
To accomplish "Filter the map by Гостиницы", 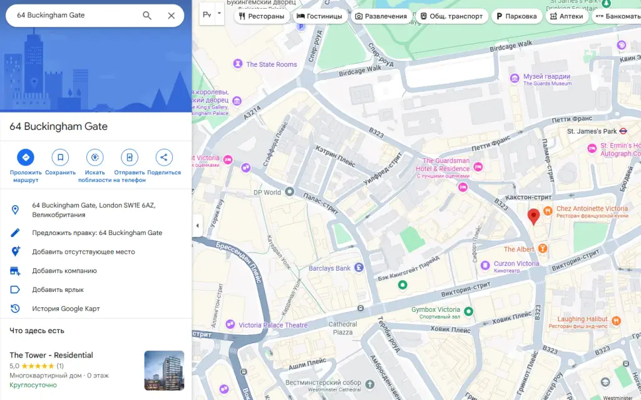I will [x=319, y=16].
